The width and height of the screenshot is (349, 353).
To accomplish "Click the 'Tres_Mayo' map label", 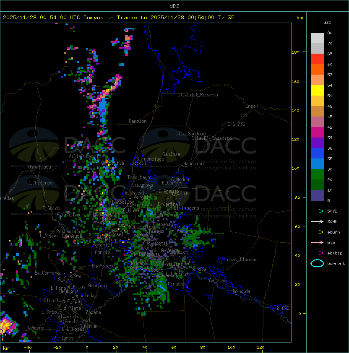I will pyautogui.click(x=138, y=177).
